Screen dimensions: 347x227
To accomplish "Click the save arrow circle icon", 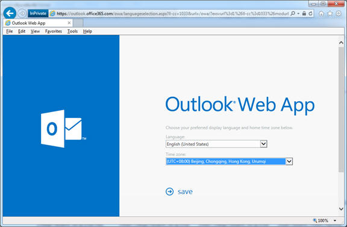I will [x=170, y=191].
